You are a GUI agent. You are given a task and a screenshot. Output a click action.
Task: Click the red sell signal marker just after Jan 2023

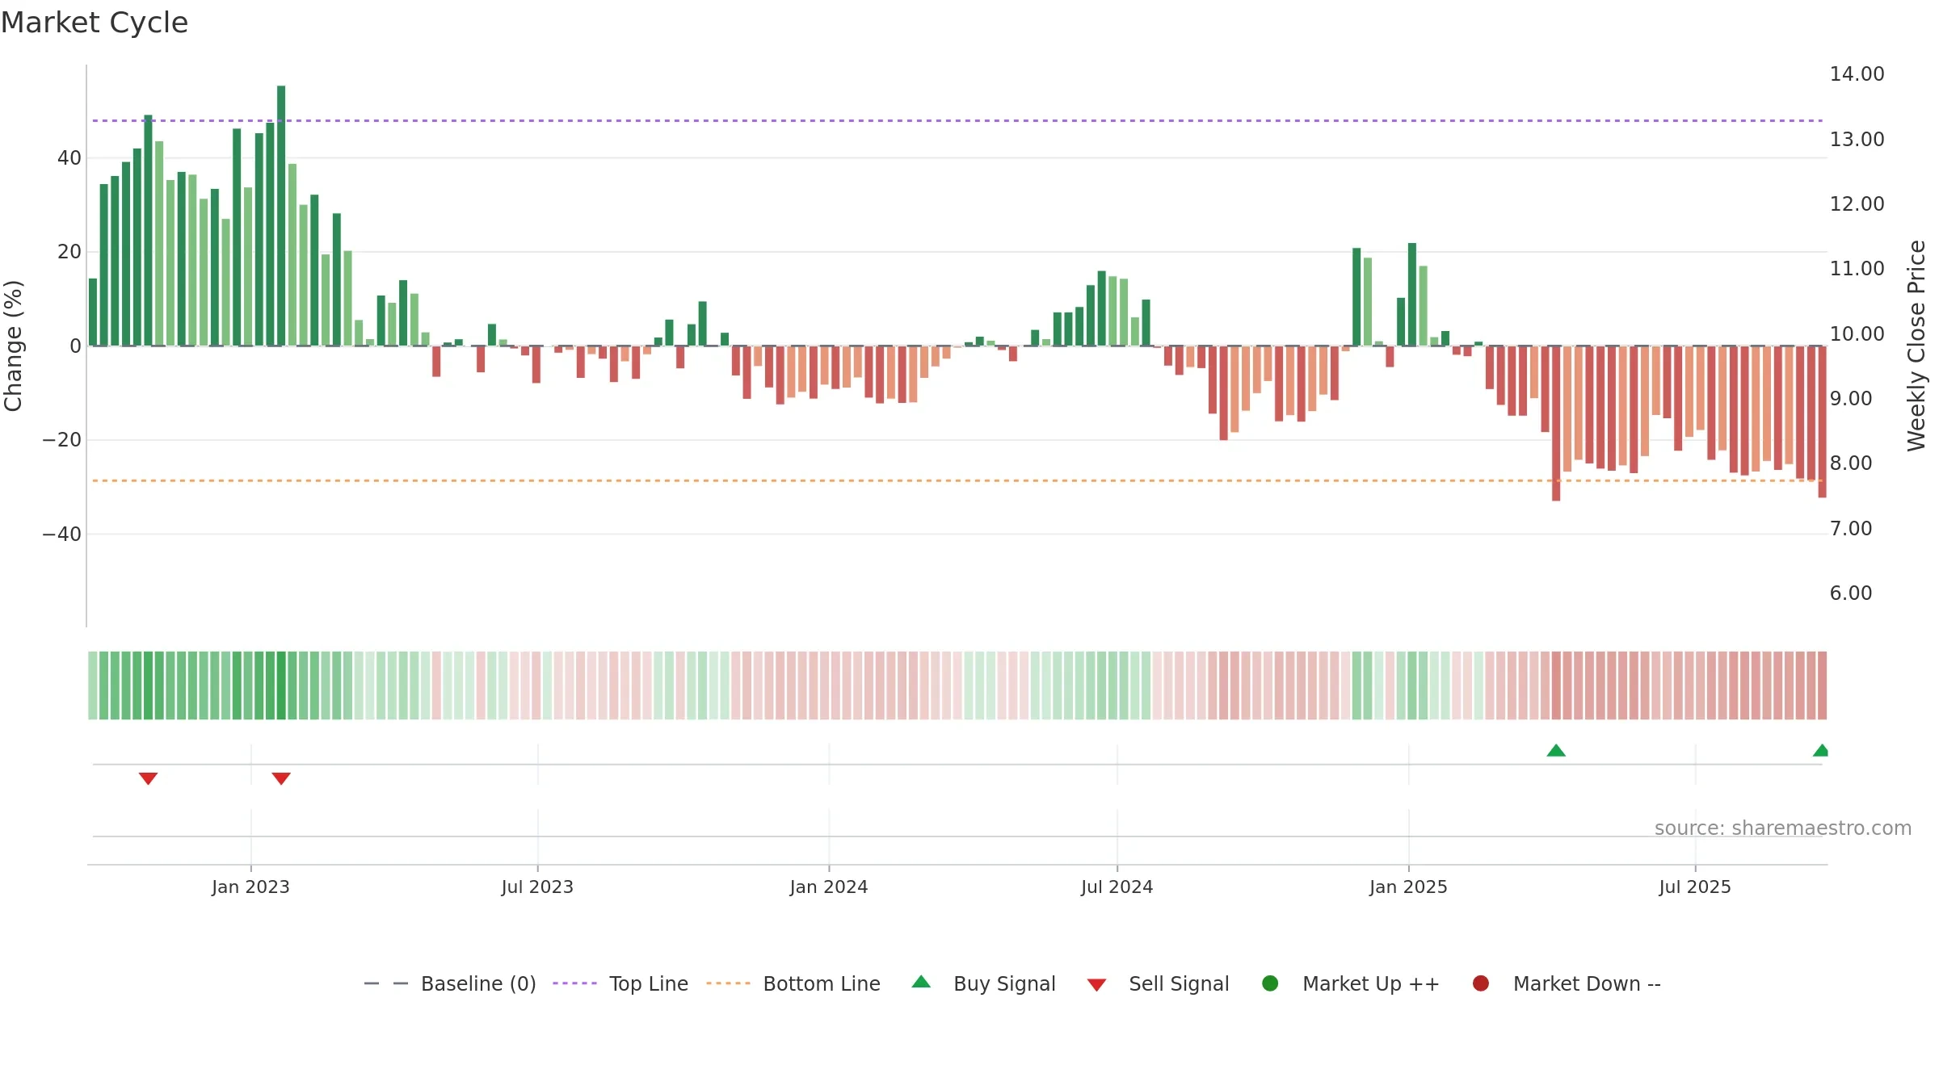pyautogui.click(x=281, y=778)
